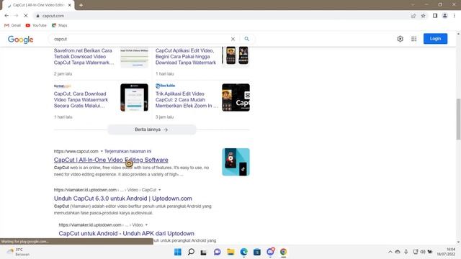Launch Microsoft Edge from taskbar
This screenshot has width=461, height=259.
(x=243, y=252)
